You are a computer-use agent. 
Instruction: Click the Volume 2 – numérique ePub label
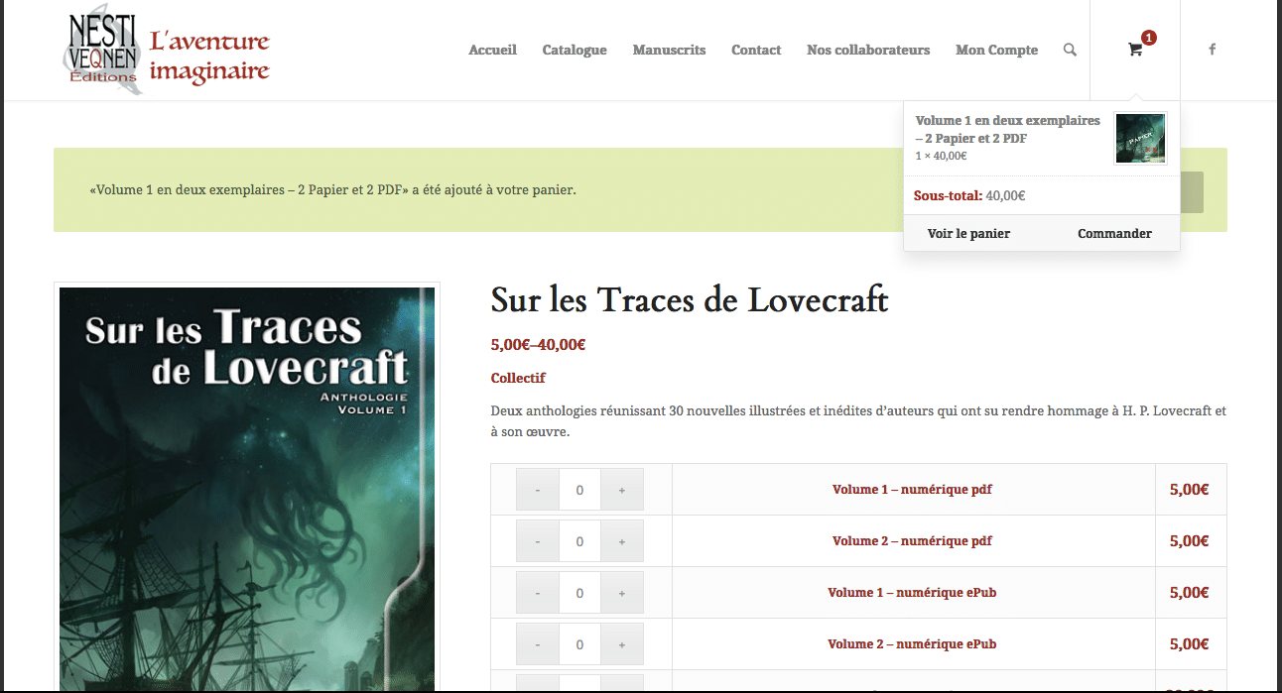[x=912, y=644]
